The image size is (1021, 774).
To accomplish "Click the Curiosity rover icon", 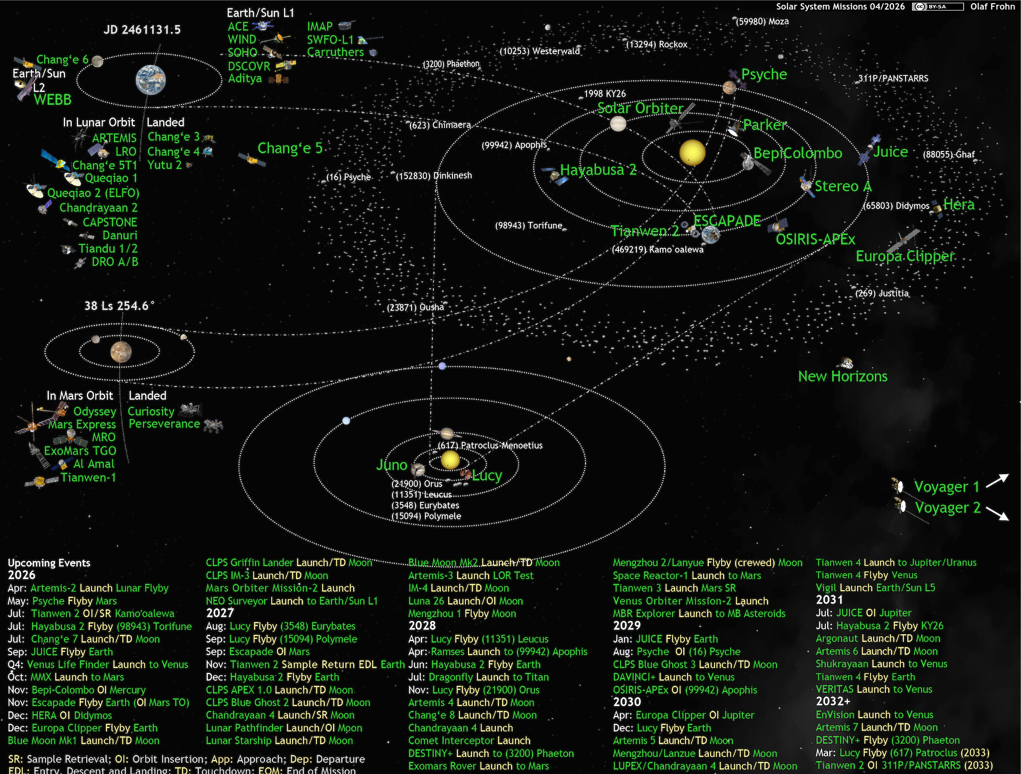I will coord(190,410).
